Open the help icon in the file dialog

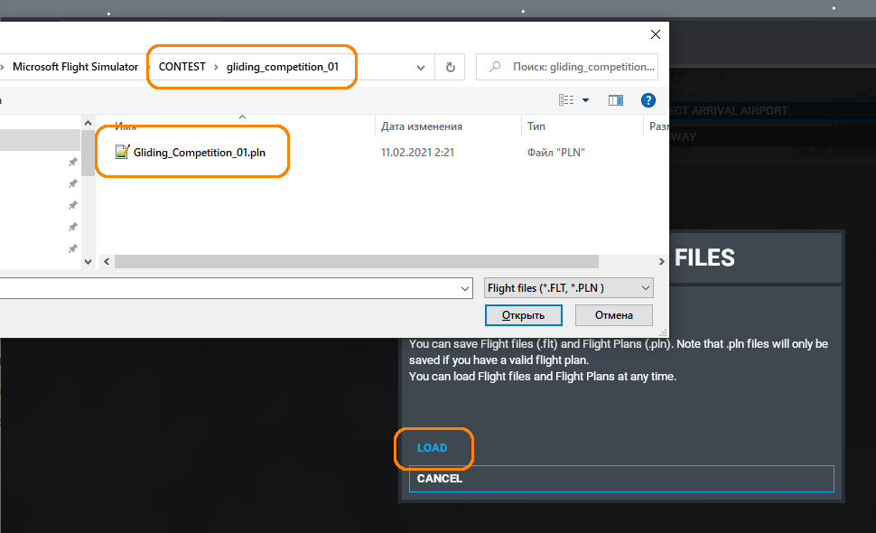click(647, 100)
